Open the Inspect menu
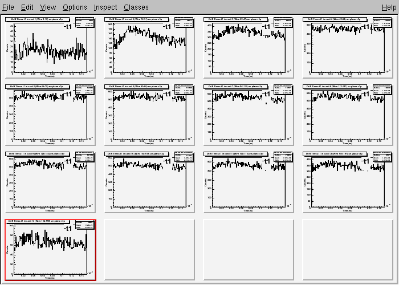The height and width of the screenshot is (285, 399). coord(105,7)
